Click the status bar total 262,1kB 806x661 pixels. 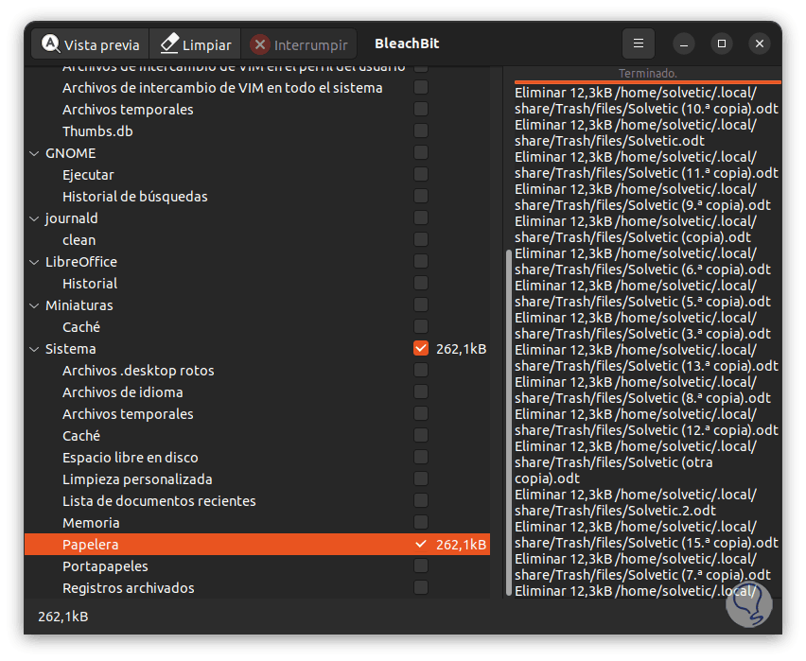(x=63, y=617)
